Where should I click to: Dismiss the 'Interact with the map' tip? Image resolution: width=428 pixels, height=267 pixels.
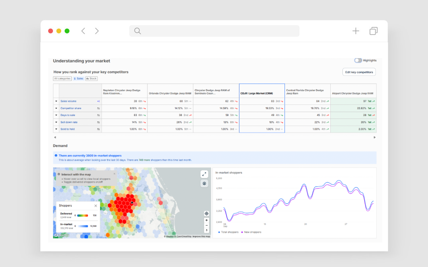click(114, 174)
